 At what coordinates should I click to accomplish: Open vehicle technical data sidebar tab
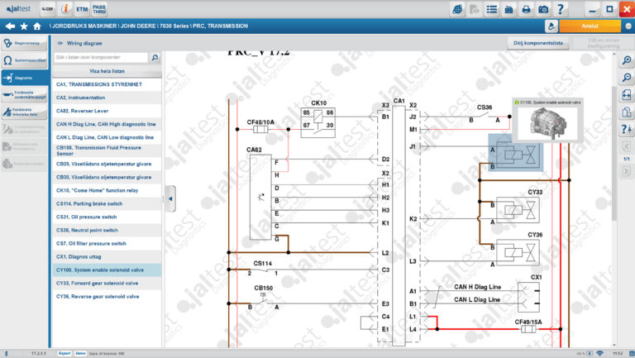point(24,112)
